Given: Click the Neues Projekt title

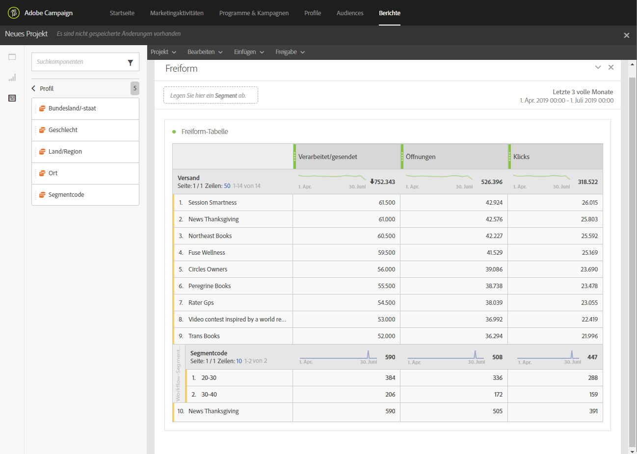Looking at the screenshot, I should click(x=27, y=34).
